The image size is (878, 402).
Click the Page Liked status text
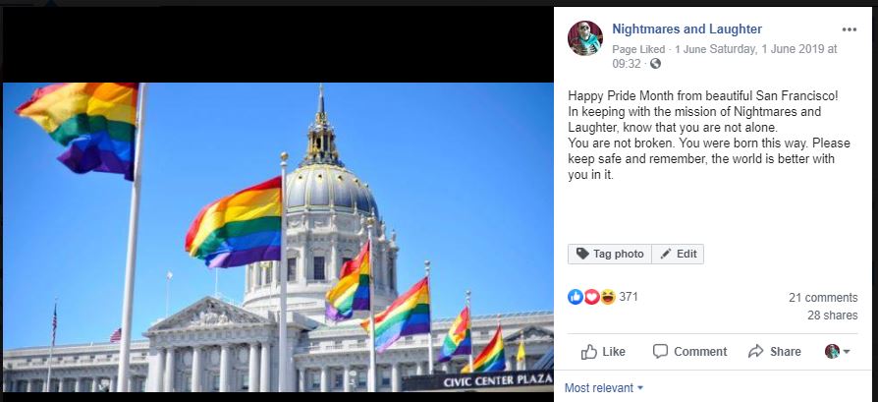[638, 49]
